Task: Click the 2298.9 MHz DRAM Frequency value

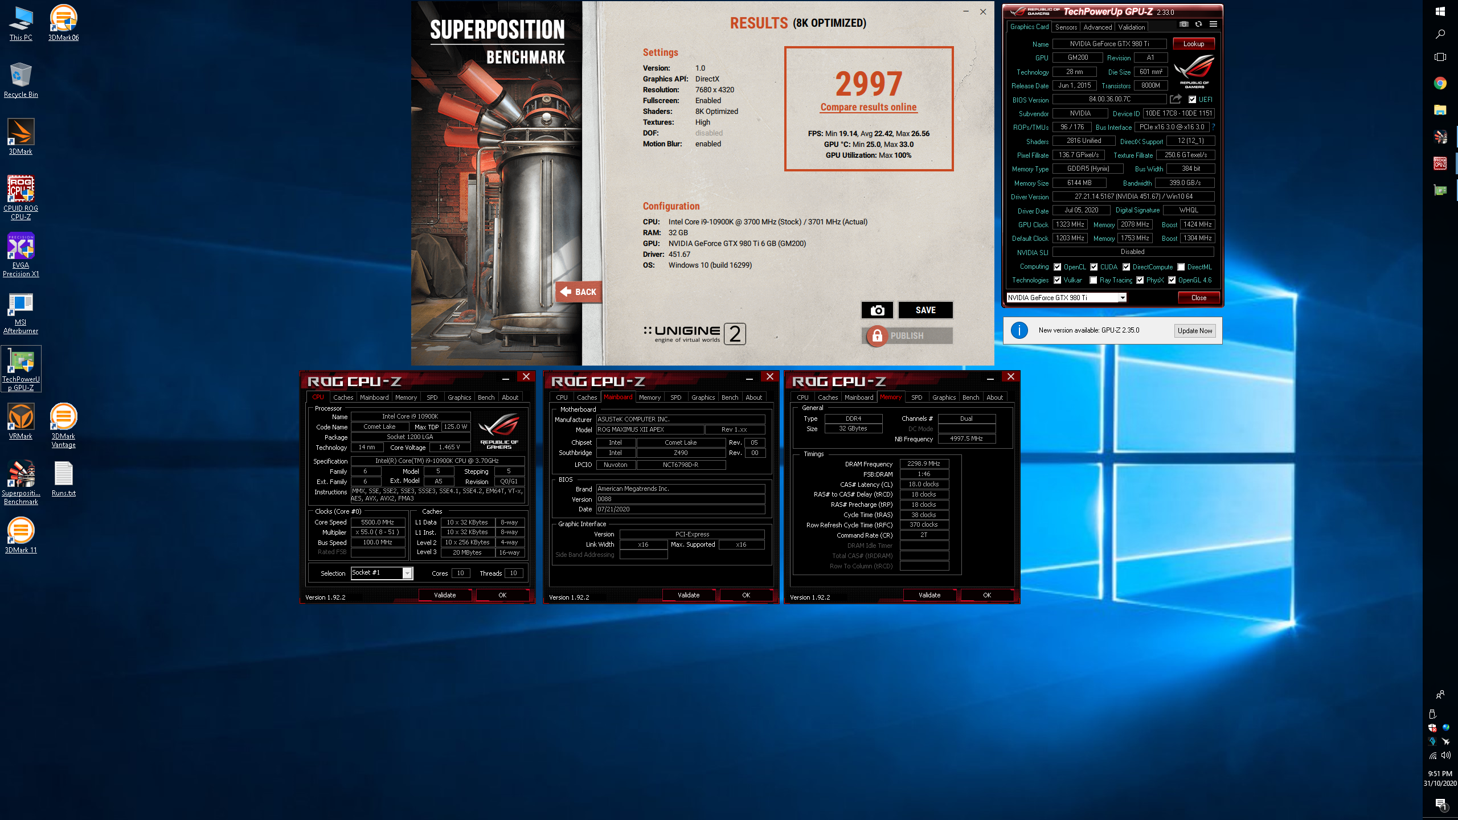Action: point(924,464)
